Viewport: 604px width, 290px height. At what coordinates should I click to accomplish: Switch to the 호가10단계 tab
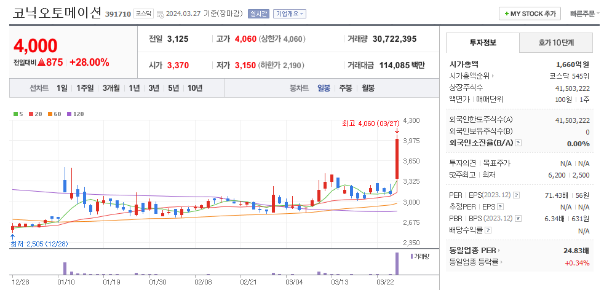[x=556, y=42]
